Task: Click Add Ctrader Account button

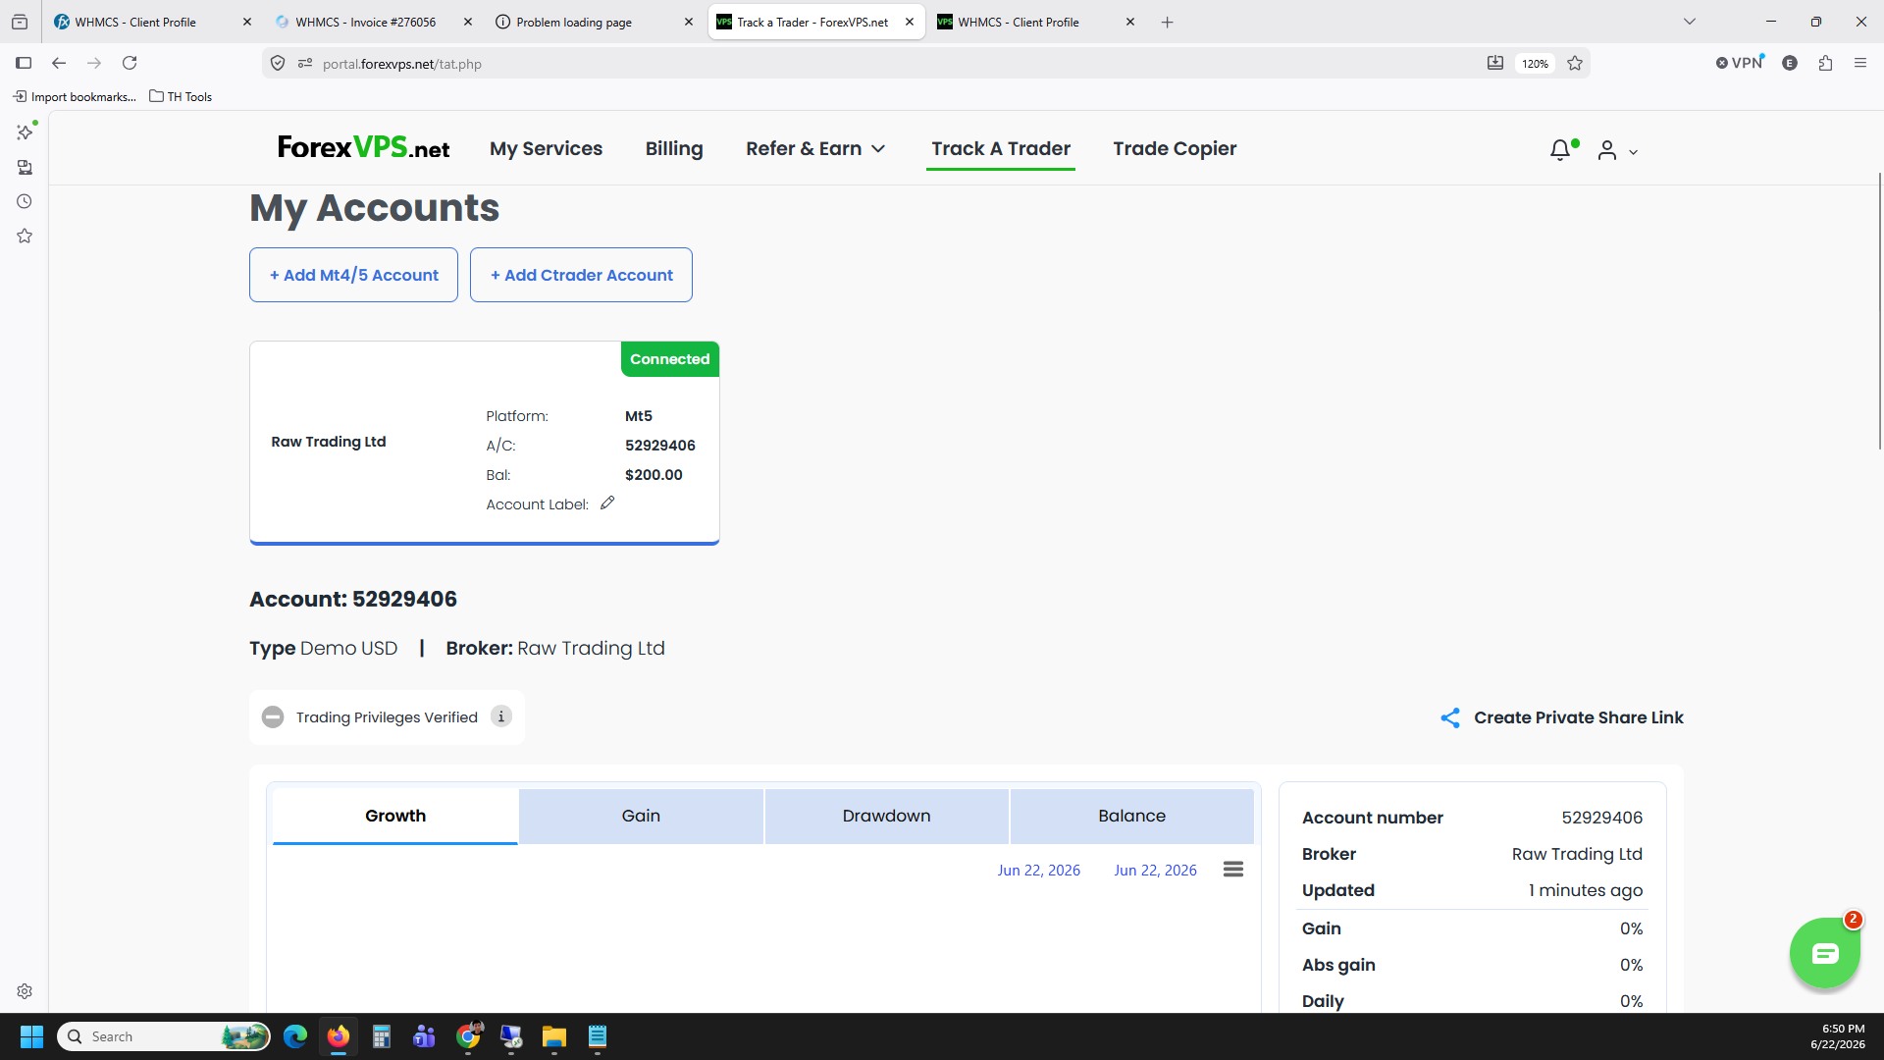Action: click(581, 275)
